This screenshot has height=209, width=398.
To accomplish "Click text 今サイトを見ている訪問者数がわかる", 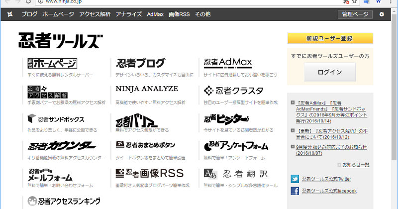I will tap(238, 130).
